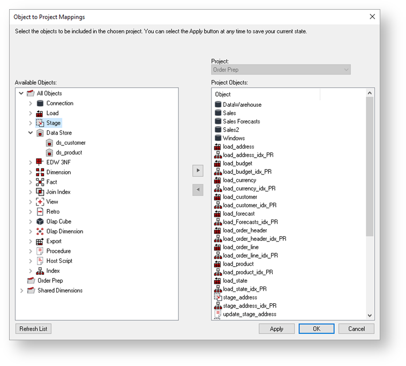Click the Fact table icon

tap(40, 182)
